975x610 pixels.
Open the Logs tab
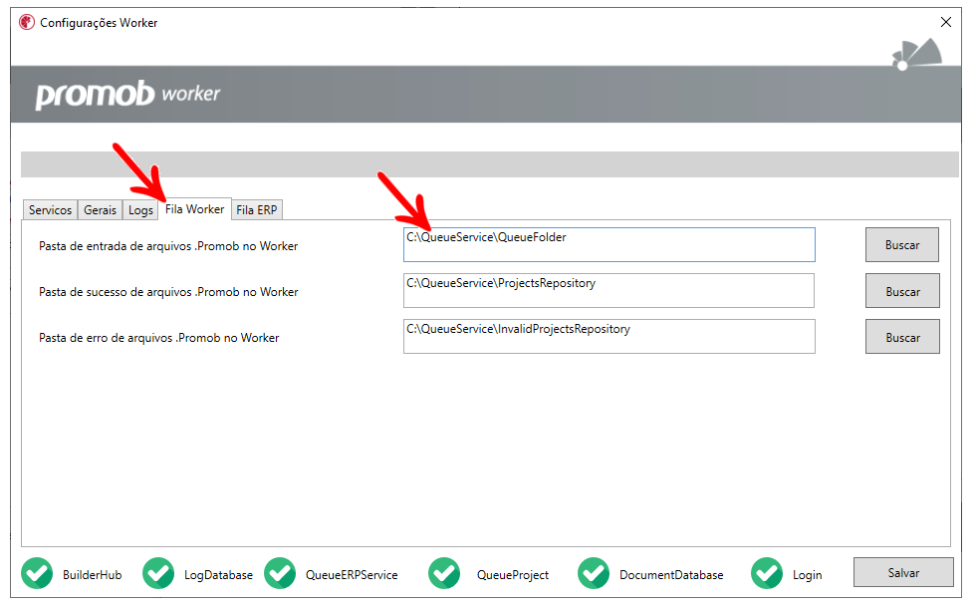click(140, 209)
